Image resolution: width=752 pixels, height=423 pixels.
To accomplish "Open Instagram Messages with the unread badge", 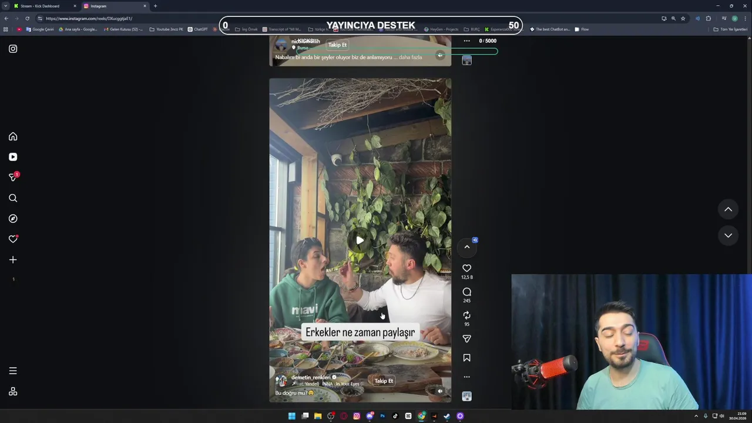I will tap(13, 177).
